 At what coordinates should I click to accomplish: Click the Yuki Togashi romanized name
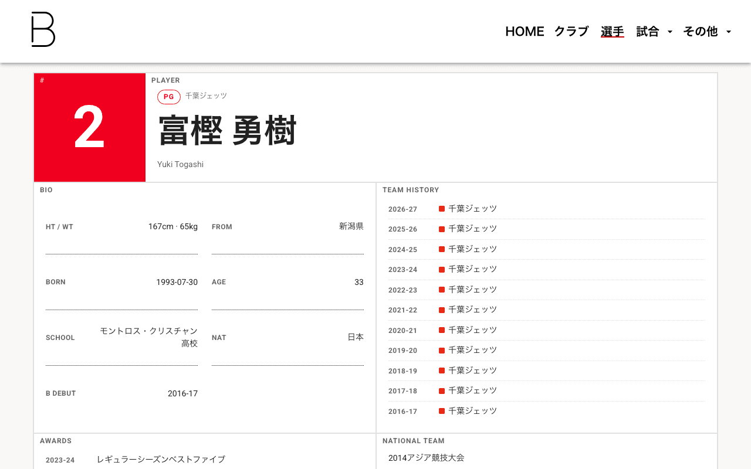tap(180, 165)
